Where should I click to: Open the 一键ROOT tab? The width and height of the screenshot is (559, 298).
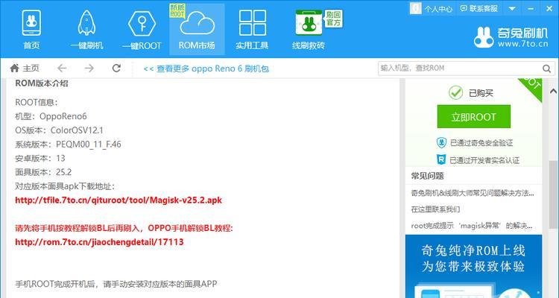pos(142,30)
